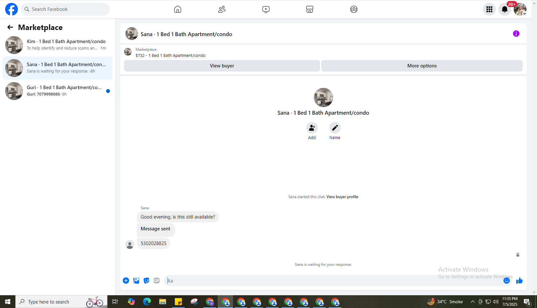
Task: Go to the Home feed tab
Action: pyautogui.click(x=178, y=9)
